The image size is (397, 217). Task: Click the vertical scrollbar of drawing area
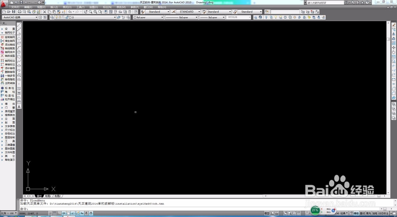388,108
